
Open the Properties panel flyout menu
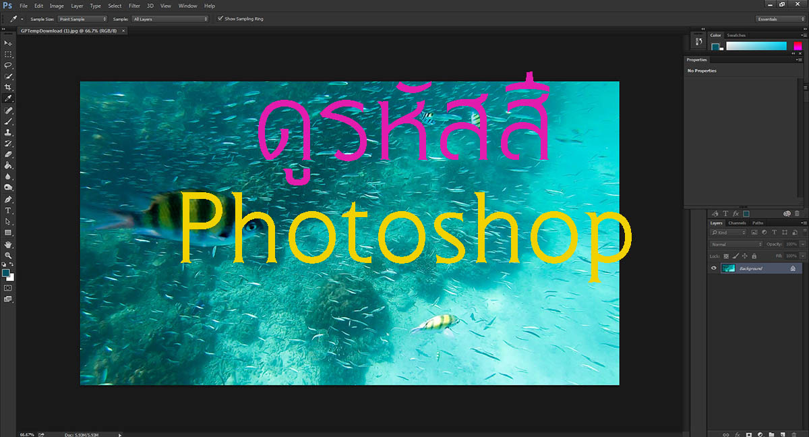800,60
